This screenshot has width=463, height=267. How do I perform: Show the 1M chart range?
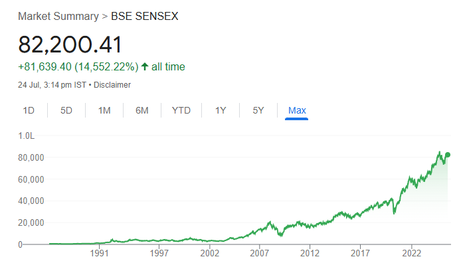point(104,110)
